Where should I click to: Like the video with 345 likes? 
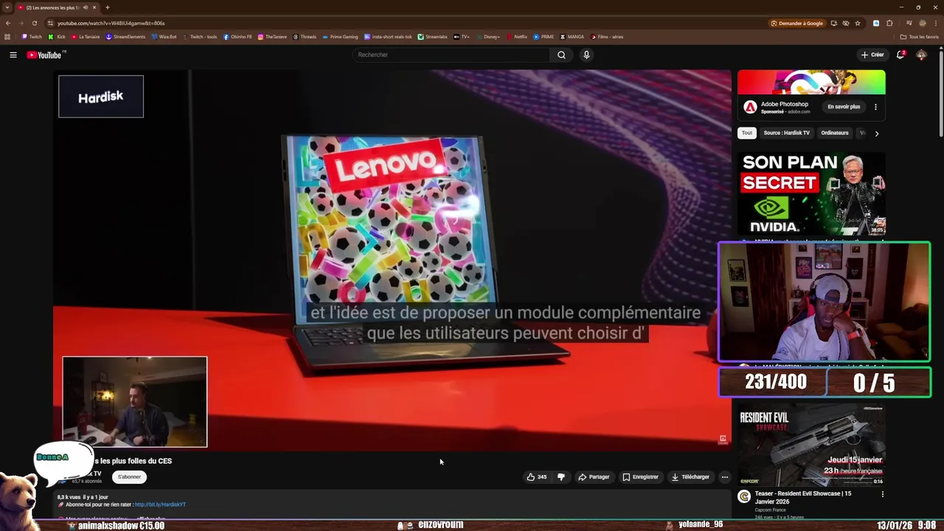[x=537, y=477]
